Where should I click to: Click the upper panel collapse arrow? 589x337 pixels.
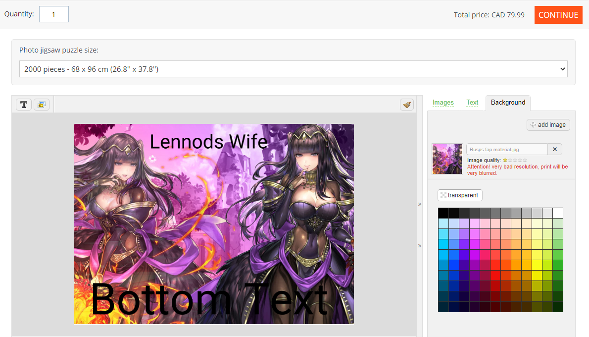click(420, 204)
